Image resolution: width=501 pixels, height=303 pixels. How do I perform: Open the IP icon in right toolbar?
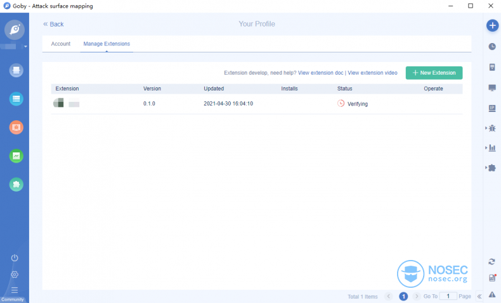(492, 108)
